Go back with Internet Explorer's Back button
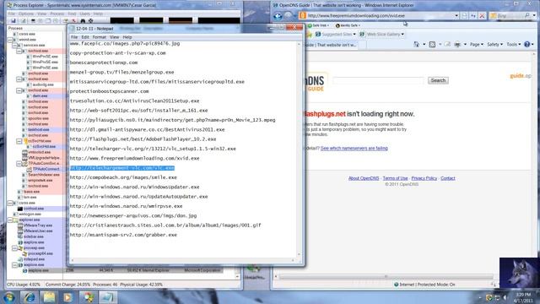This screenshot has width=540, height=304. click(x=278, y=15)
